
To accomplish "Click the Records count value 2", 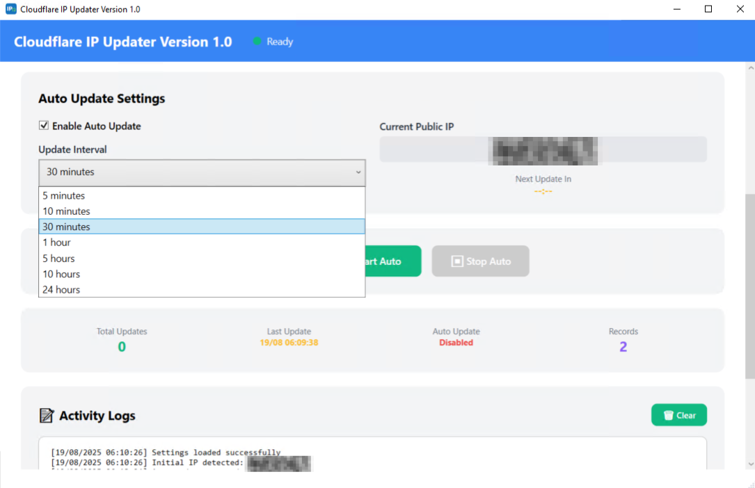I will (x=623, y=347).
